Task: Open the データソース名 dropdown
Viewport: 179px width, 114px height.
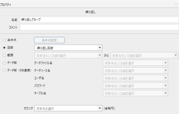Action: pyautogui.click(x=135, y=71)
